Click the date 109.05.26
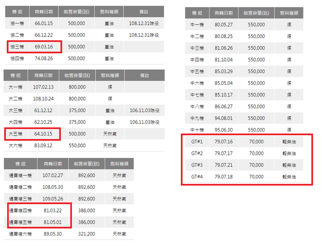 [x=53, y=199]
